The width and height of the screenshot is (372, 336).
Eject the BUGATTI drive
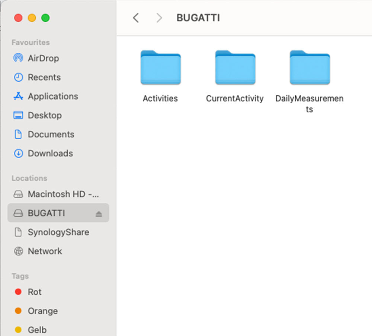pyautogui.click(x=99, y=214)
